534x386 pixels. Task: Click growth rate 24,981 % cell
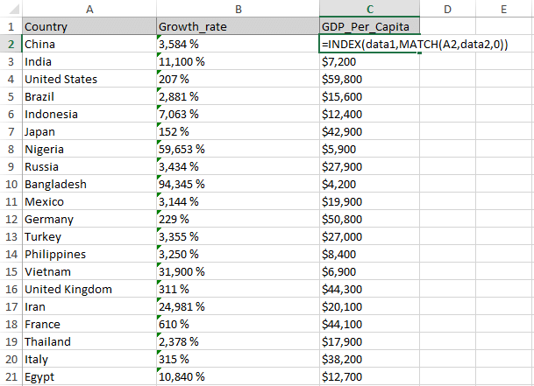(x=238, y=306)
